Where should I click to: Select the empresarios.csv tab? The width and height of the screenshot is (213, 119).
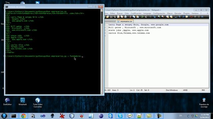[125, 21]
